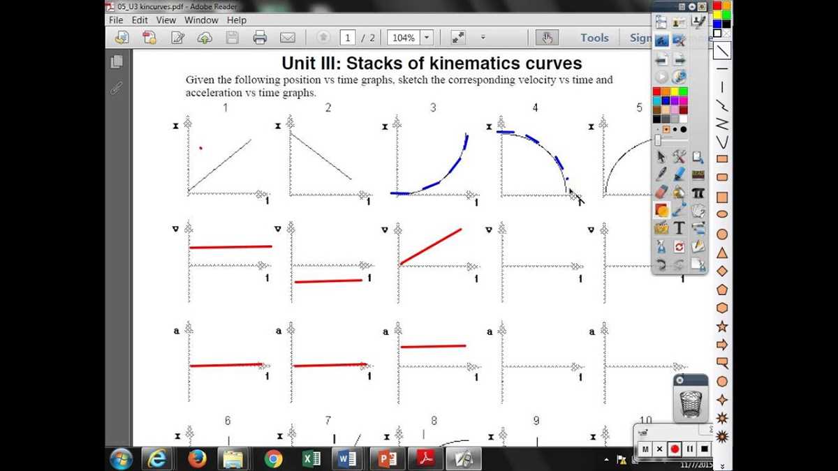The width and height of the screenshot is (838, 471).
Task: Click the email envelope icon
Action: 287,38
